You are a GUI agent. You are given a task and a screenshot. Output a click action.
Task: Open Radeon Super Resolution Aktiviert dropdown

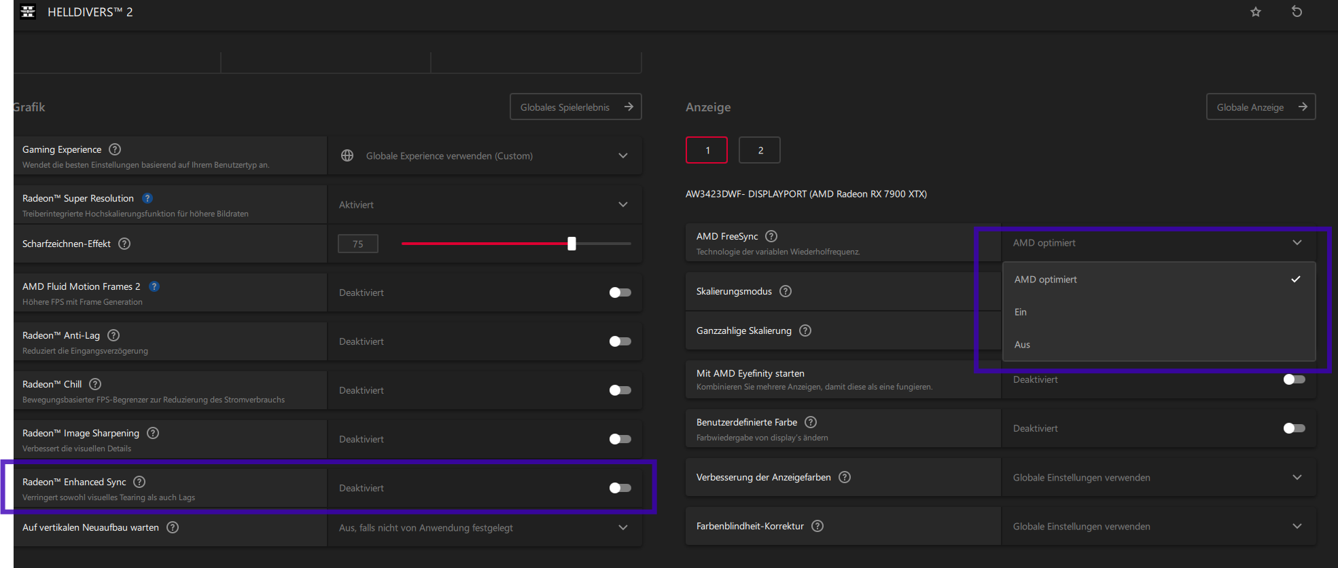coord(485,204)
